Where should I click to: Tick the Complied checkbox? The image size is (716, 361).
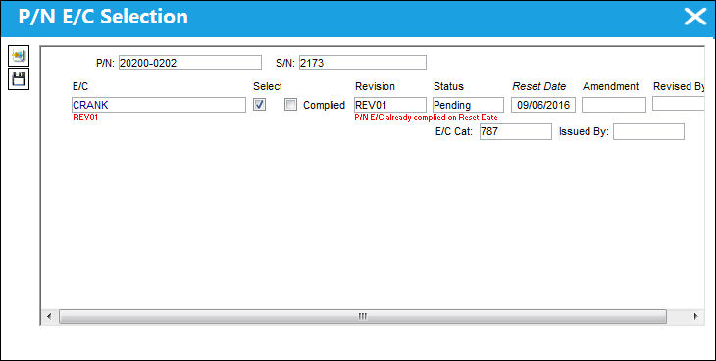point(290,105)
